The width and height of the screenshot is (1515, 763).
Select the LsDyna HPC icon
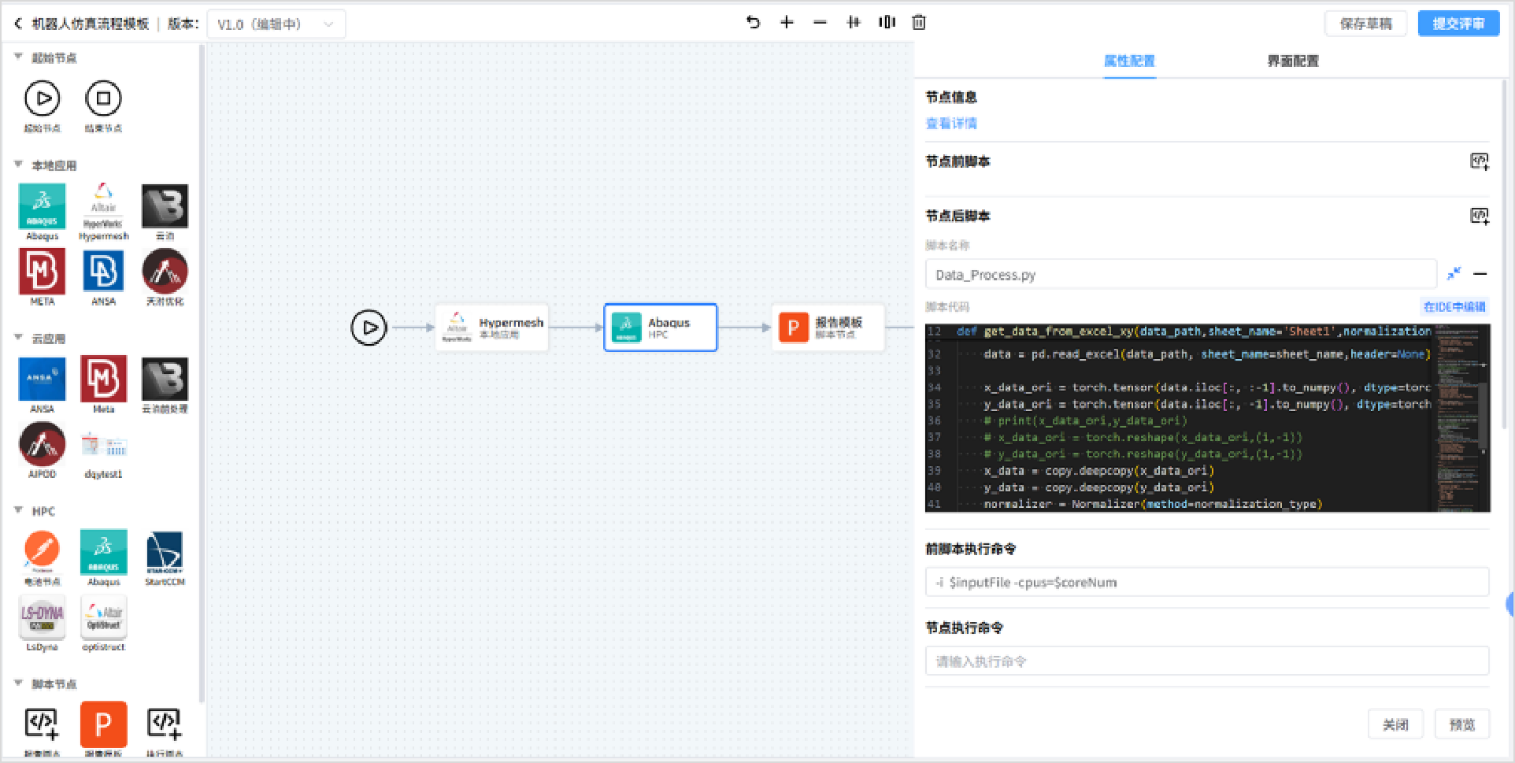(43, 617)
